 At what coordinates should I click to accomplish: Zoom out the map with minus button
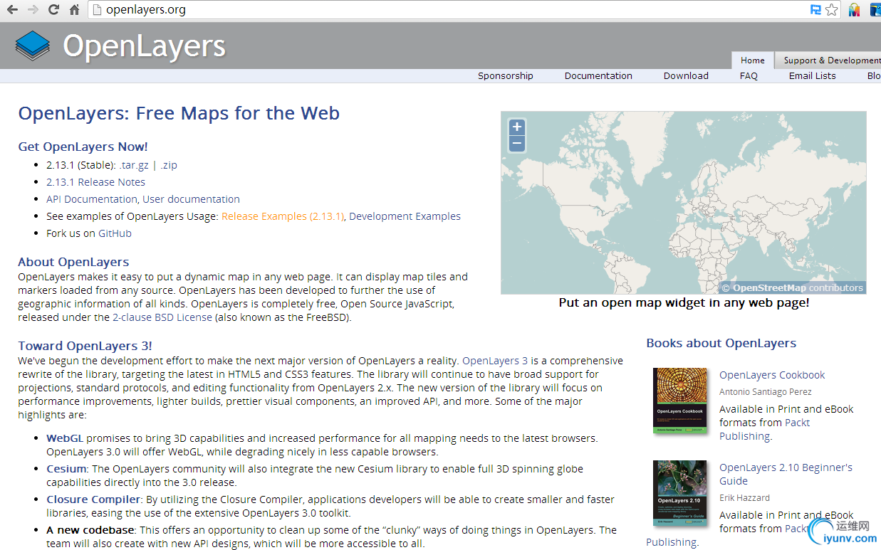click(x=517, y=144)
